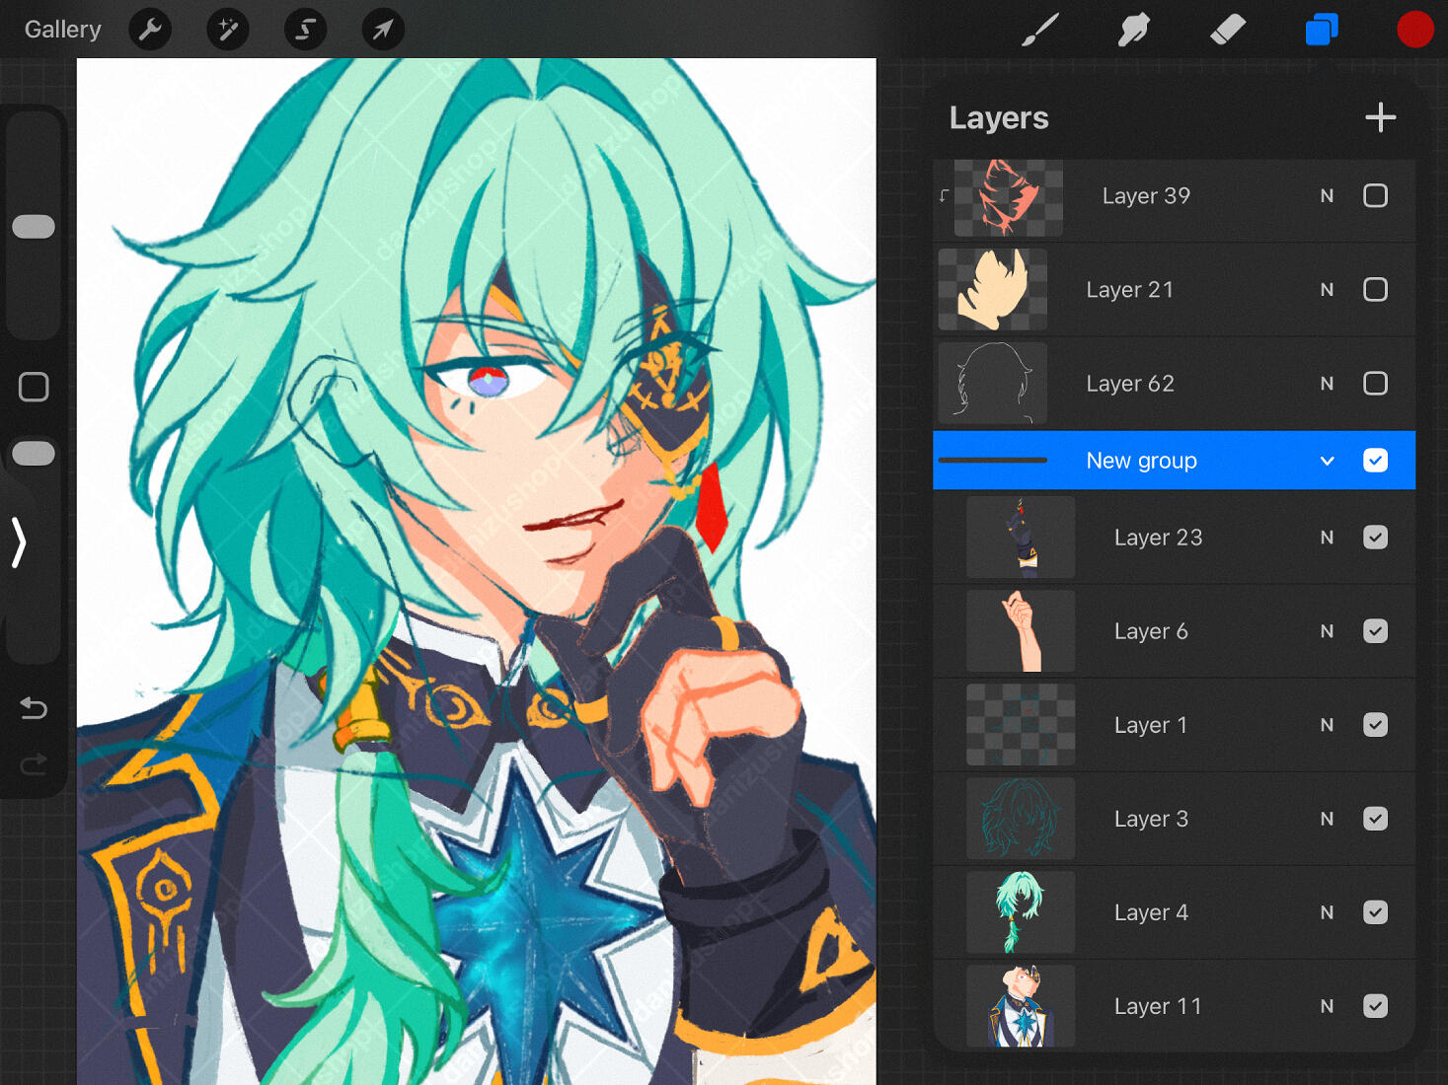
Task: Select the Brush tool
Action: (x=1040, y=30)
